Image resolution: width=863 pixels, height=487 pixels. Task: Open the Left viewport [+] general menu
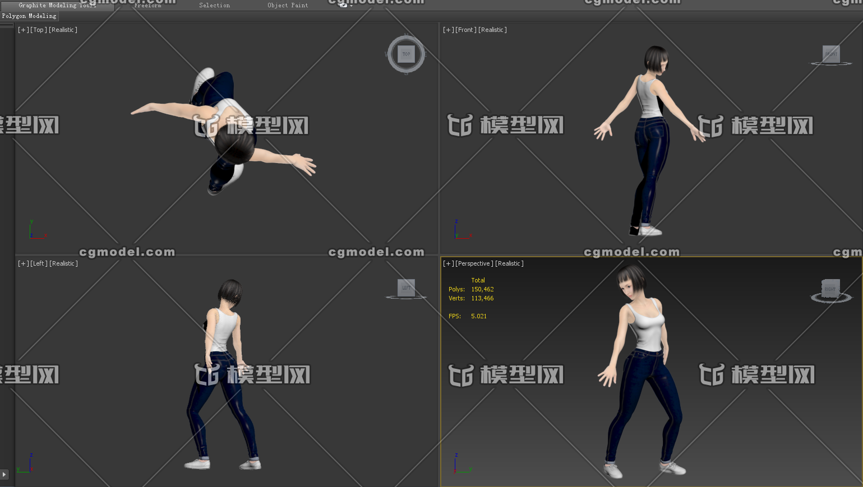click(x=22, y=263)
